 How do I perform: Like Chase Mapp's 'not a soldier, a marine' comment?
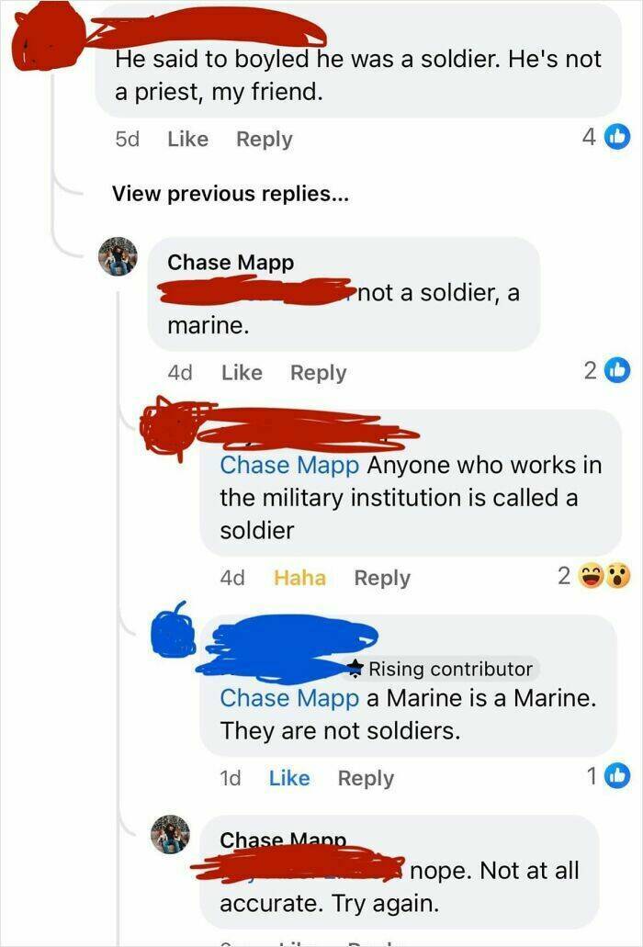pos(242,372)
